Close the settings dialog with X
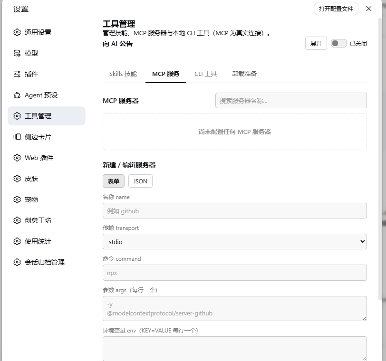This screenshot has height=361, width=386. 369,9
